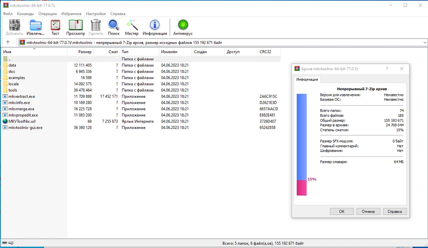Click the Извлечь toolbar icon
Image resolution: width=428 pixels, height=248 pixels.
[36, 25]
